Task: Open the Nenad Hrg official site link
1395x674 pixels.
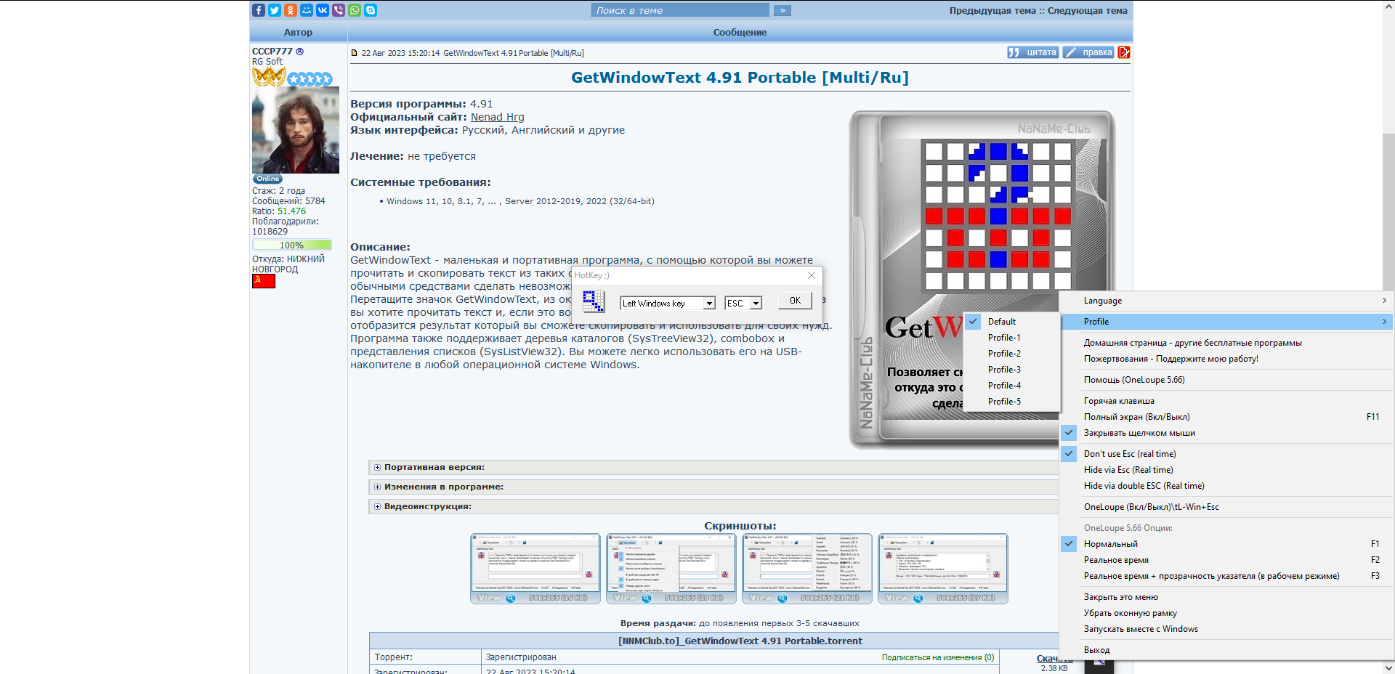Action: click(497, 117)
